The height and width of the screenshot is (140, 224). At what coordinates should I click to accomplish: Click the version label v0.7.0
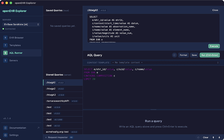pyautogui.click(x=7, y=119)
